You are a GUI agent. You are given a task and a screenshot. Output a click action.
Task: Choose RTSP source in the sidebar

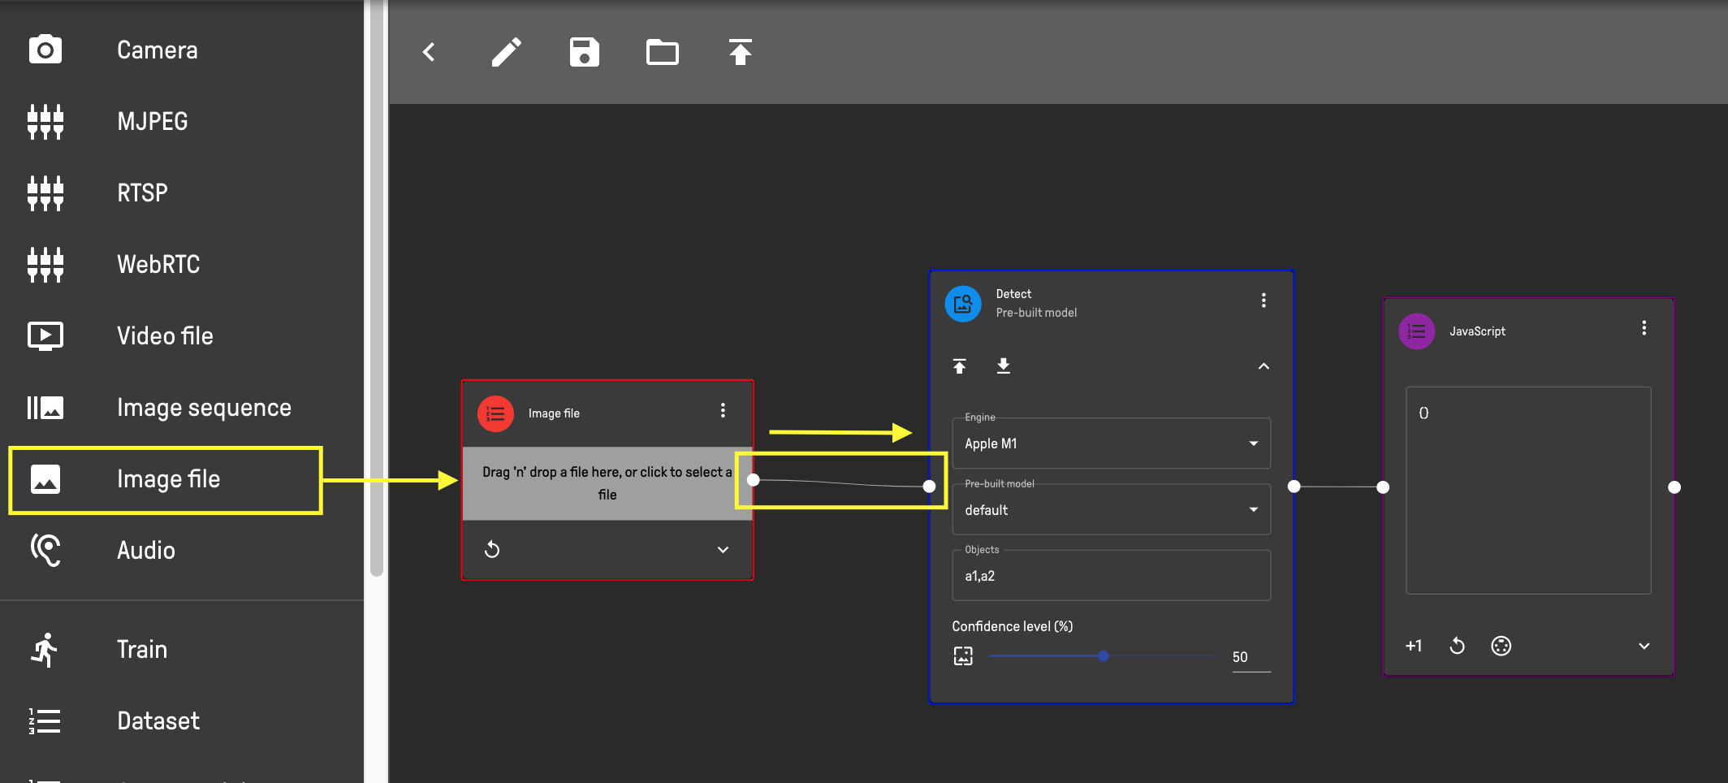142,193
